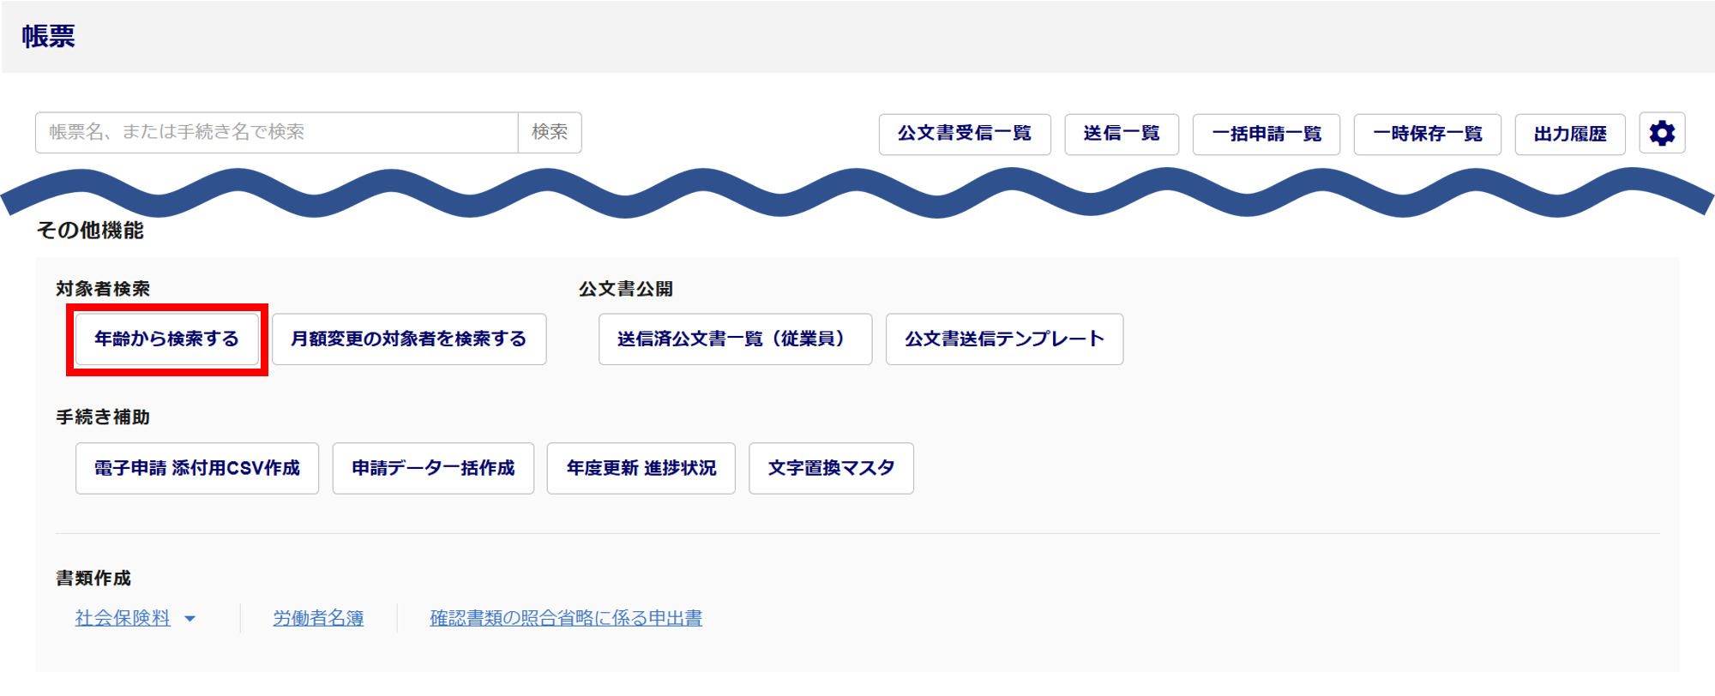Open 公文書受信一覧
The image size is (1715, 696).
tap(965, 134)
